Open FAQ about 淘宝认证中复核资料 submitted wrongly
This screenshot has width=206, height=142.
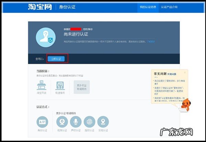169,91
